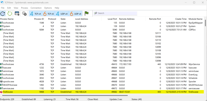Click the WpnService module name
This screenshot has width=207, height=101.
point(194,64)
